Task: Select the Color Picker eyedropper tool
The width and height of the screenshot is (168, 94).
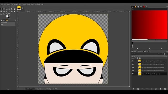Action: (7, 14)
